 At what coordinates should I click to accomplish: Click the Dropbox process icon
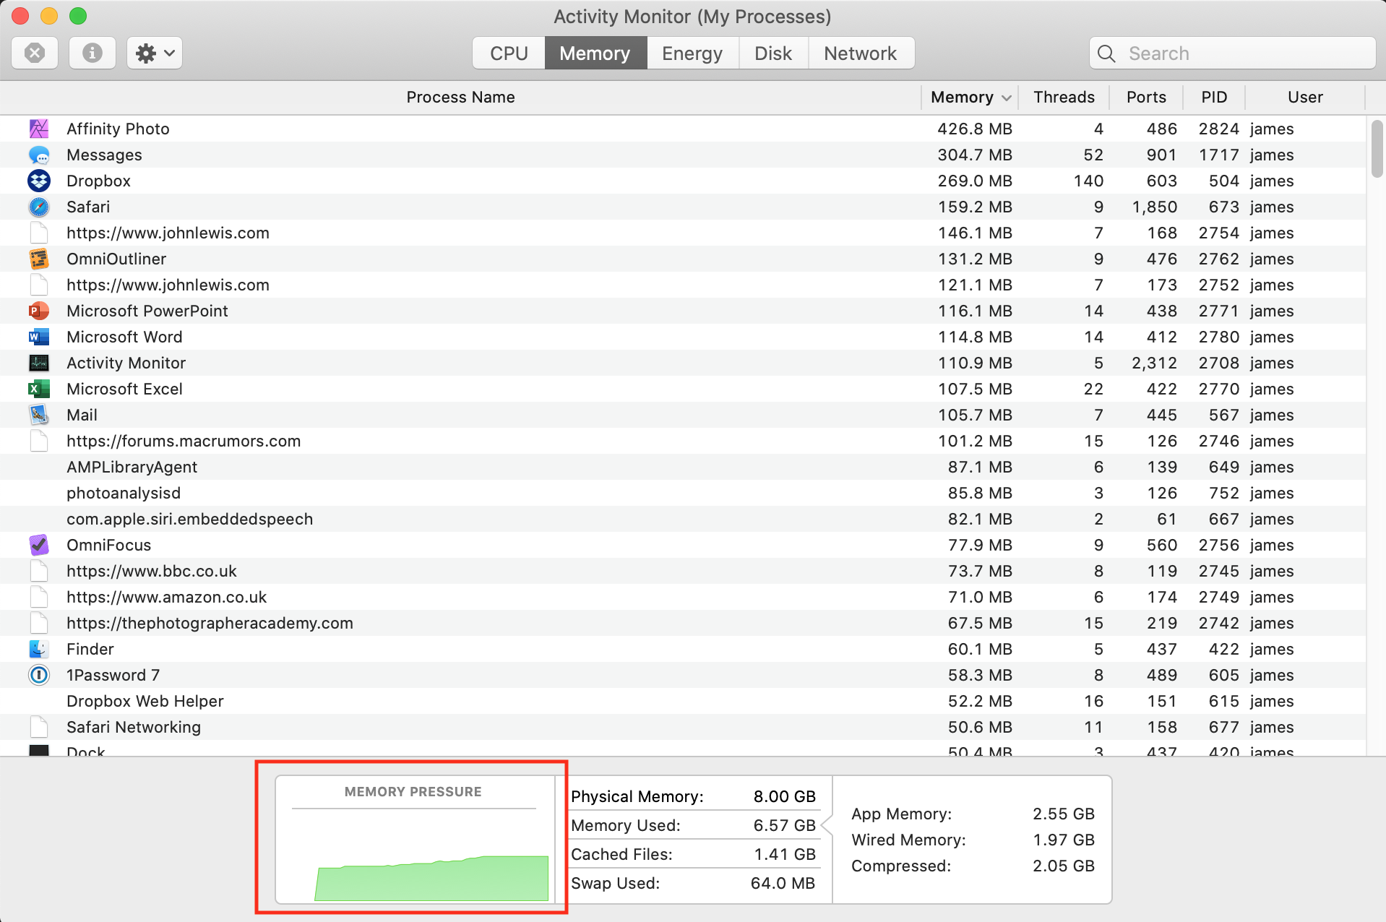[x=39, y=181]
